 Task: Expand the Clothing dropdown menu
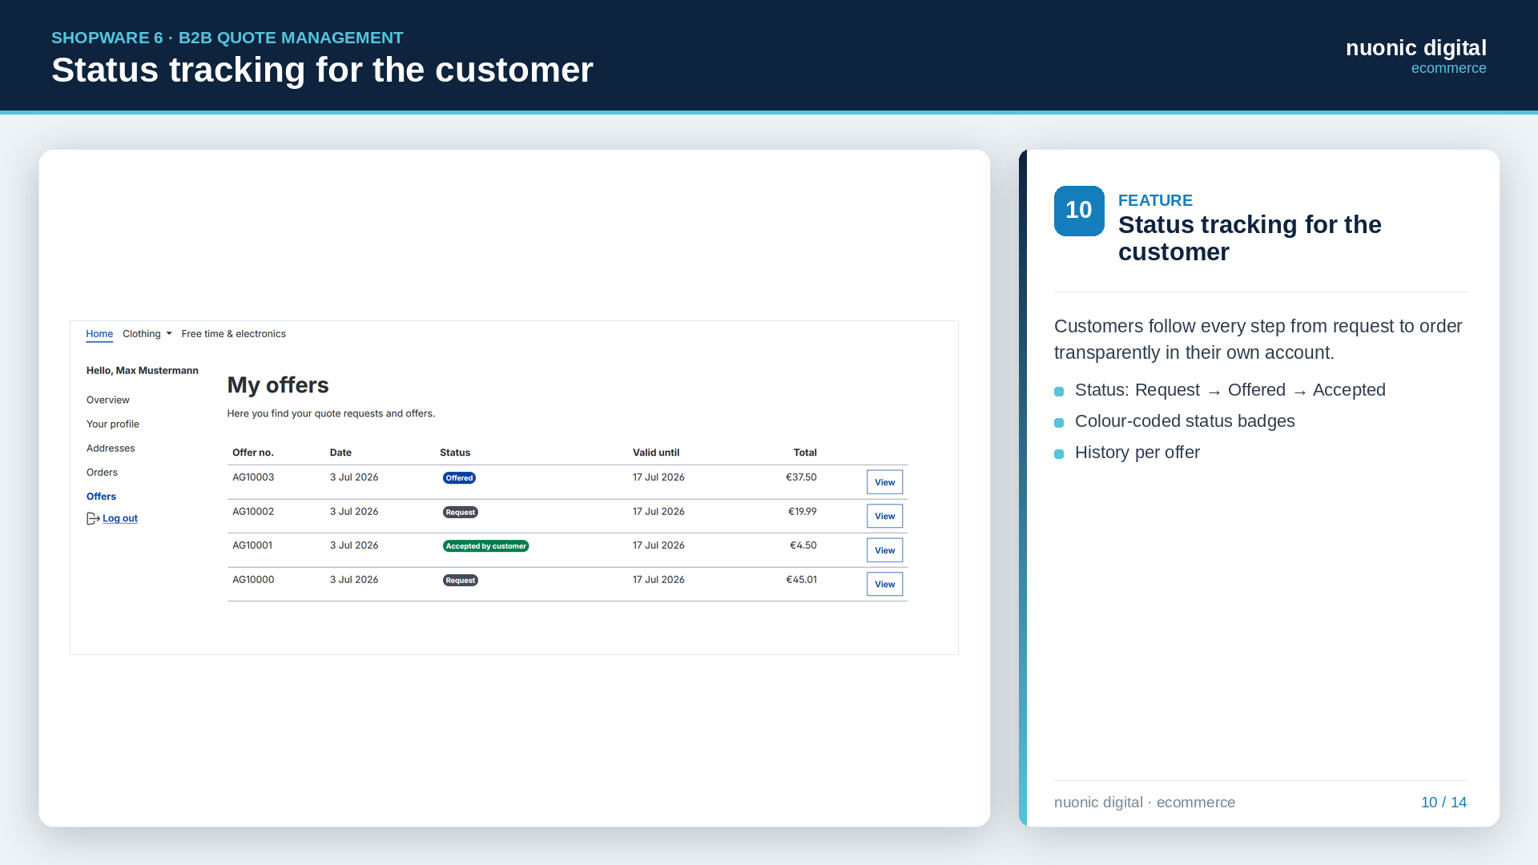[x=147, y=334]
